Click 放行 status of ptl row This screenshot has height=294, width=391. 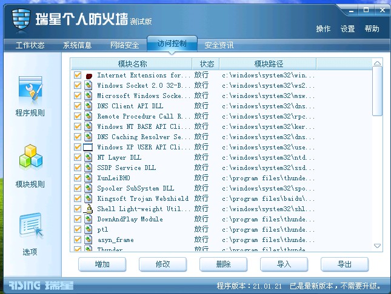click(x=201, y=229)
